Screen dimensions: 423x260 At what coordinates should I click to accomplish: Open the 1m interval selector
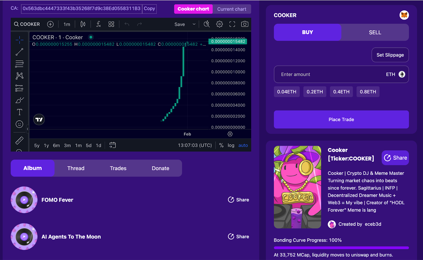point(66,24)
